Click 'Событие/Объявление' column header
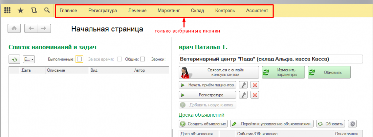Viewport: 373px width, 137px height. (285, 134)
